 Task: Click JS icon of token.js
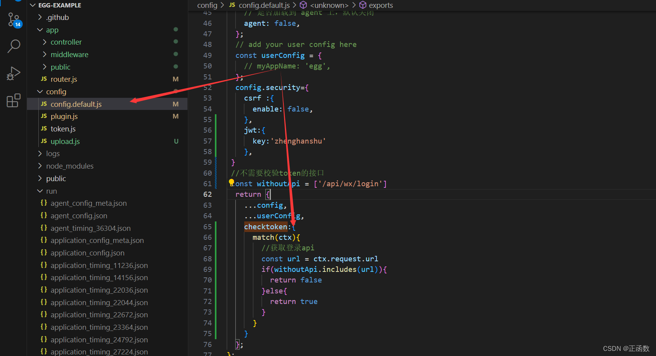pos(44,129)
